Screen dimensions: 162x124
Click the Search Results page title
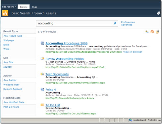point(45,13)
